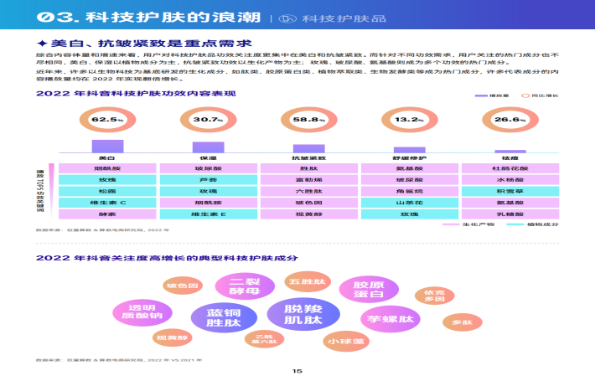Viewport: 595px width, 381px height.
Task: Click the 杜鹃花酸 cell
Action: pos(510,168)
